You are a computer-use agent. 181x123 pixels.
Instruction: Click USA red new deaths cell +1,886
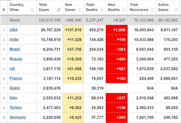tap(117, 30)
